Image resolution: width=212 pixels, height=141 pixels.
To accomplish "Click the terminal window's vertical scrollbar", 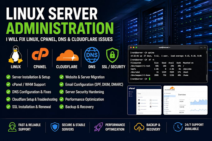I will click(x=206, y=66).
